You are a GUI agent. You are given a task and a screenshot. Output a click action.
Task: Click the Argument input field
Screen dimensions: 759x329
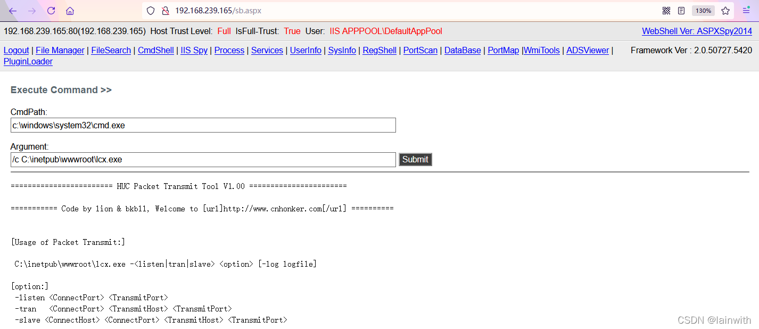tap(203, 159)
